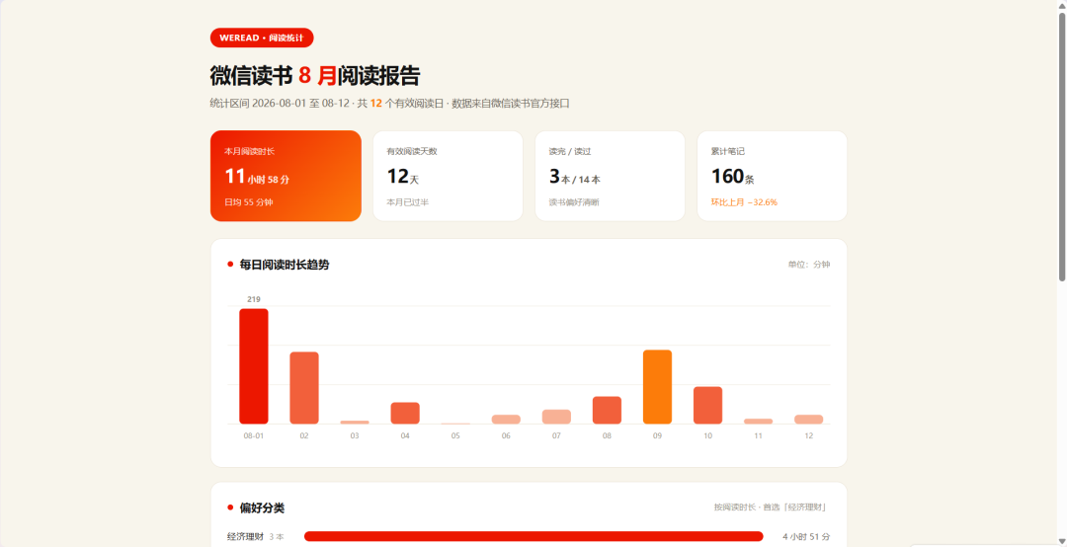The width and height of the screenshot is (1067, 547).
Task: Click the 本月已过半 note
Action: click(408, 202)
